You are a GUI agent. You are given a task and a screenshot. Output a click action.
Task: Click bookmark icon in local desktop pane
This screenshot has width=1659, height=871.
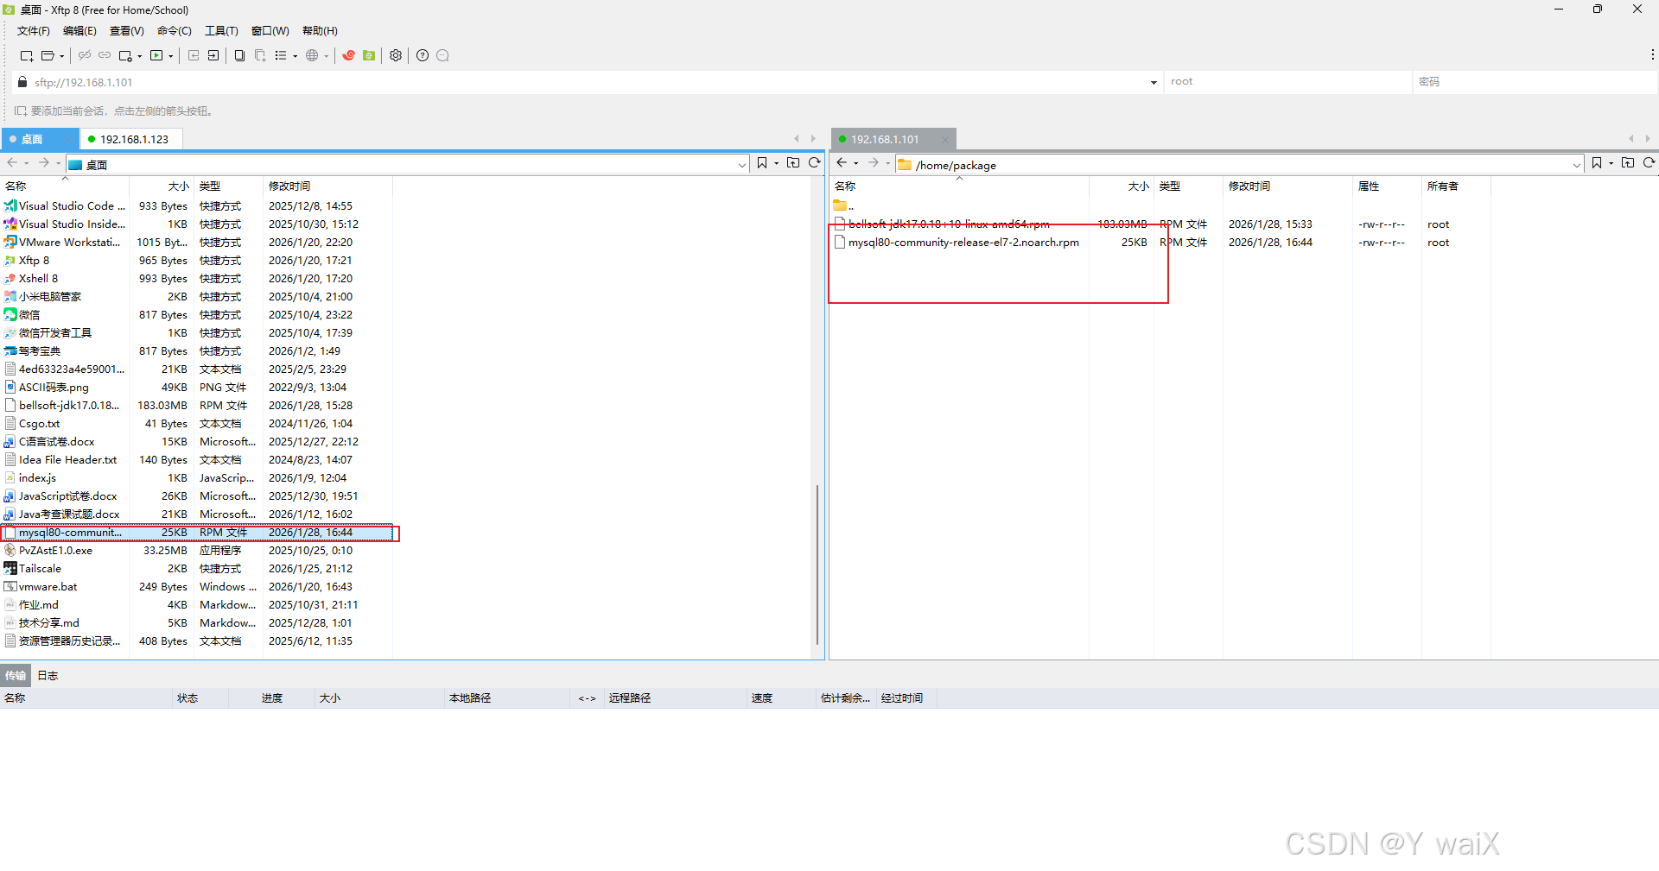762,162
